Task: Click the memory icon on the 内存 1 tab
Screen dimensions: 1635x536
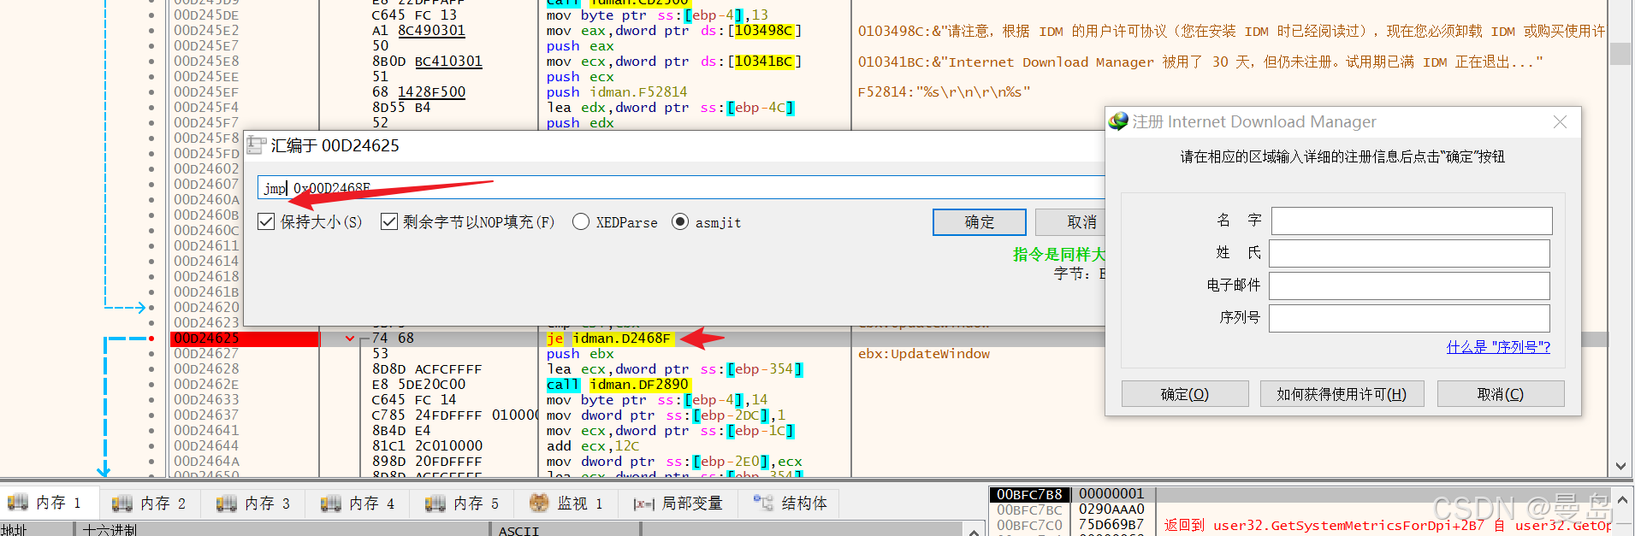Action: 18,503
